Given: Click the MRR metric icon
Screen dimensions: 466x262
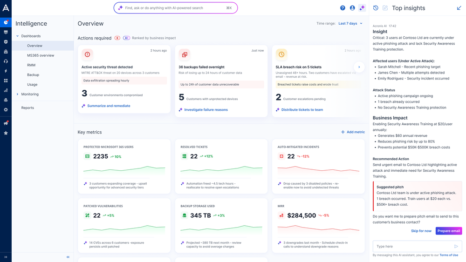Looking at the screenshot, I should (x=281, y=216).
